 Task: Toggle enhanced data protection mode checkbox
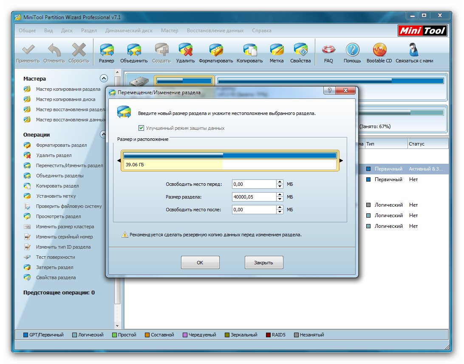tap(141, 128)
